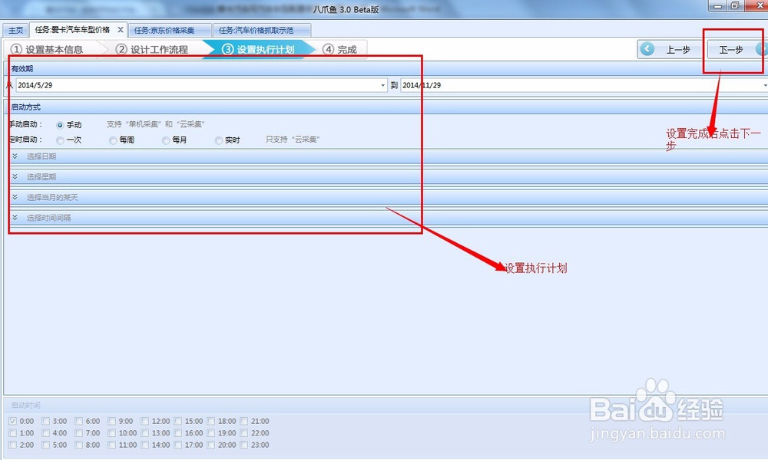Toggle the 16:00 start time checkbox
Screen dimensions: 768x460
pos(178,433)
